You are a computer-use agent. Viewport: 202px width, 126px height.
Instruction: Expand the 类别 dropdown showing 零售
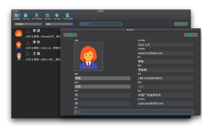point(102,78)
